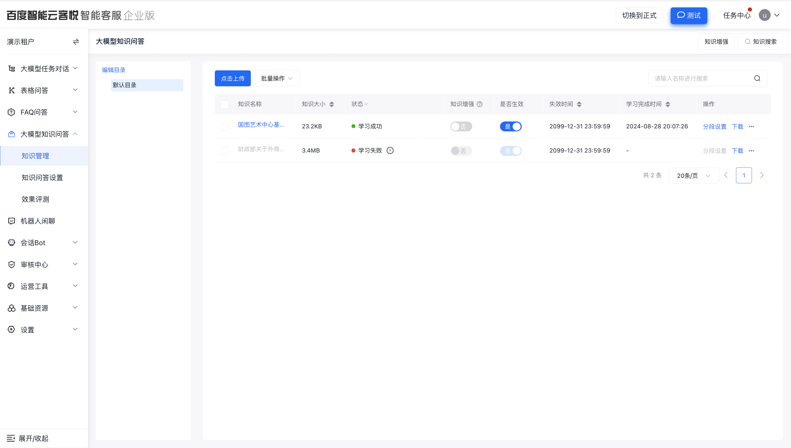Click the 表格问答 sidebar icon
This screenshot has width=791, height=448.
[11, 90]
